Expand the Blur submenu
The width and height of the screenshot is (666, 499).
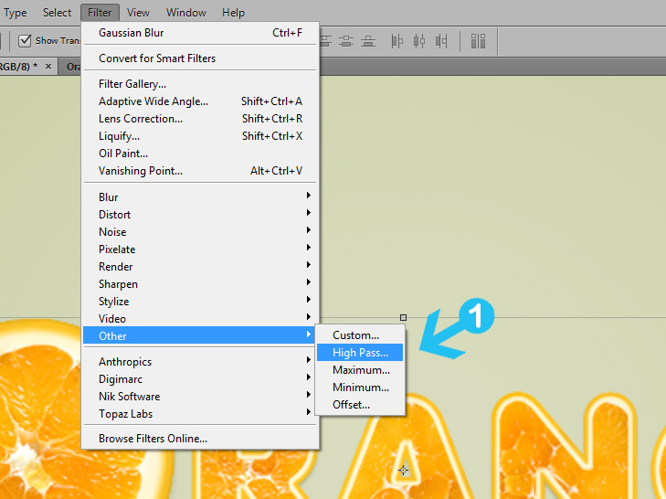(x=200, y=197)
